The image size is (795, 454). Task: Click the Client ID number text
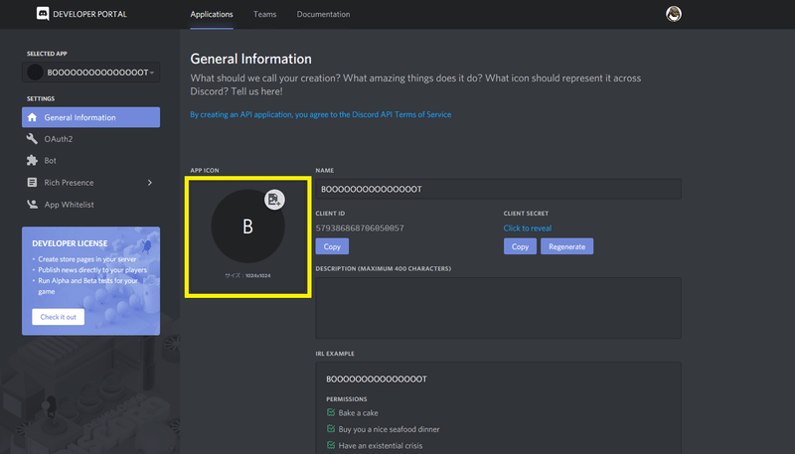[x=360, y=228]
